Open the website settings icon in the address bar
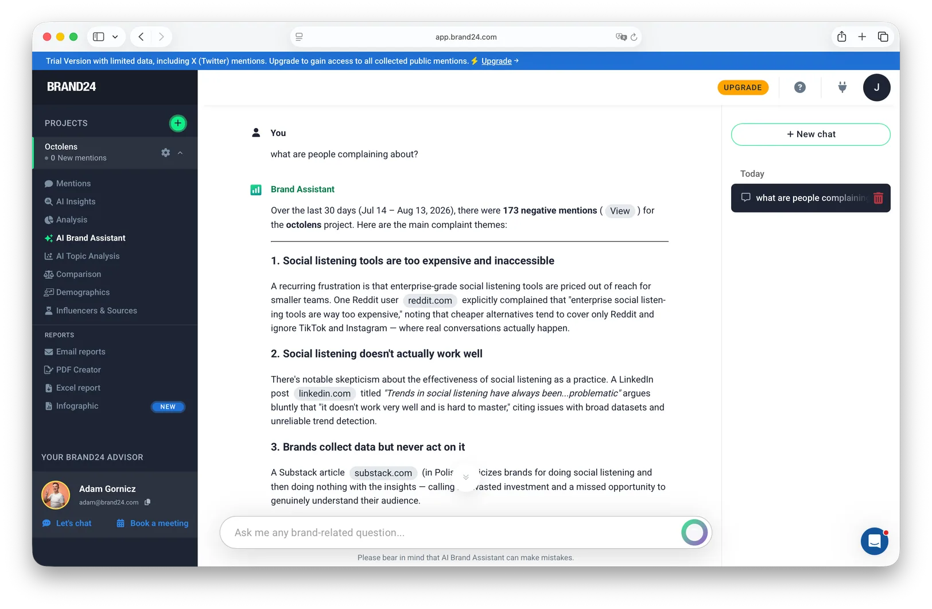 click(299, 37)
